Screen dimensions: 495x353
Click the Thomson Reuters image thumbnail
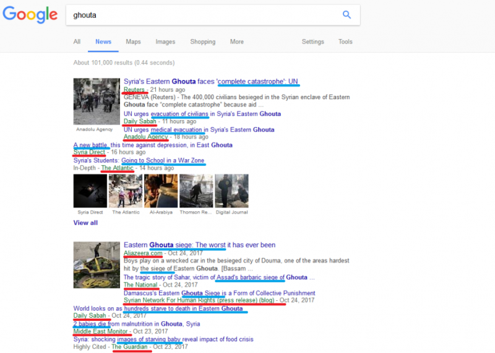(196, 191)
